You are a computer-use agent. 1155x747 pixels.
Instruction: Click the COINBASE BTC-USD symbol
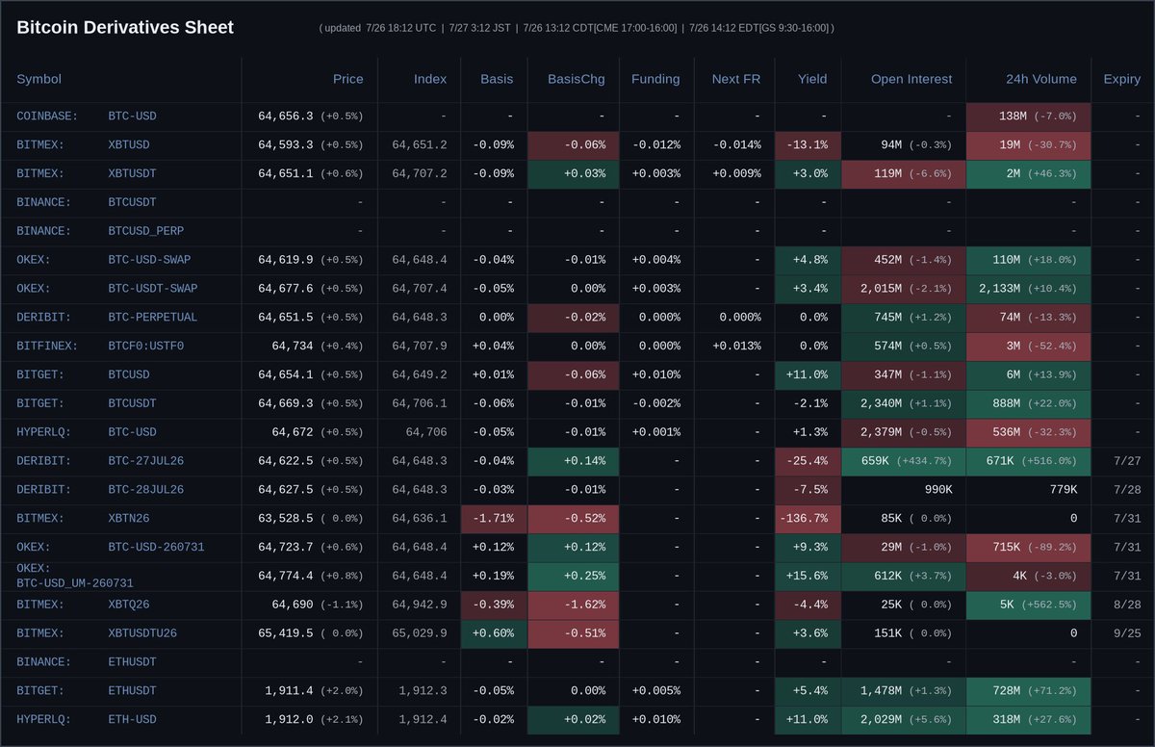[x=132, y=116]
